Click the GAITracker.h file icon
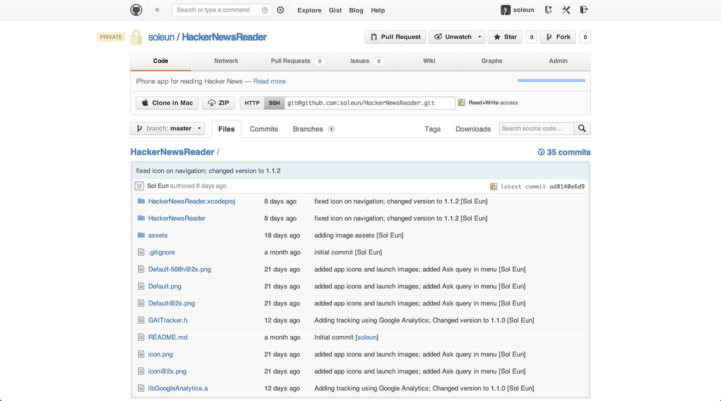The width and height of the screenshot is (721, 401). coord(141,320)
